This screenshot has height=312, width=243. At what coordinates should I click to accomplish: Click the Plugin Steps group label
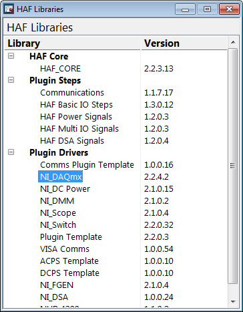pos(55,80)
